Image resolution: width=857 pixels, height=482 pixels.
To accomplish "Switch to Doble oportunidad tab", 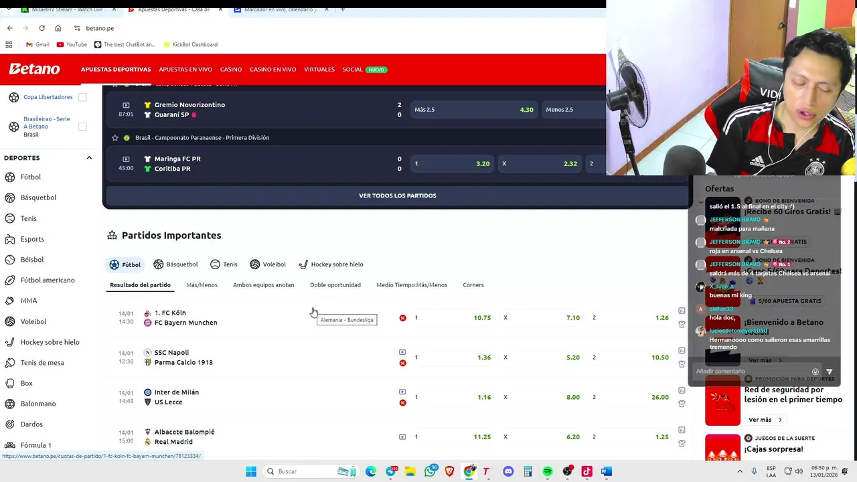I will click(335, 285).
